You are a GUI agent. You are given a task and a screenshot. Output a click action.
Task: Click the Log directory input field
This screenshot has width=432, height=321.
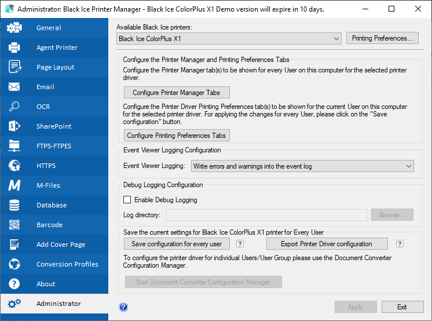click(x=266, y=215)
